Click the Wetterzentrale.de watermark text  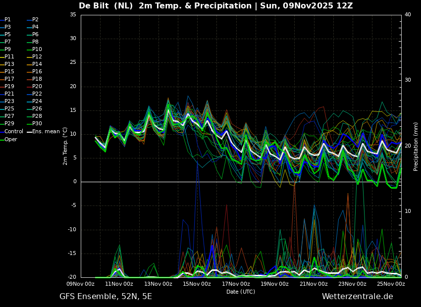(358, 296)
